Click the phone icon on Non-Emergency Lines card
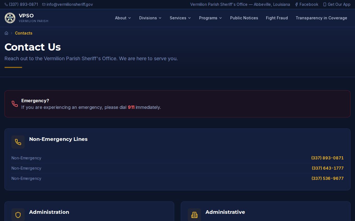The image size is (355, 221). coord(18,142)
